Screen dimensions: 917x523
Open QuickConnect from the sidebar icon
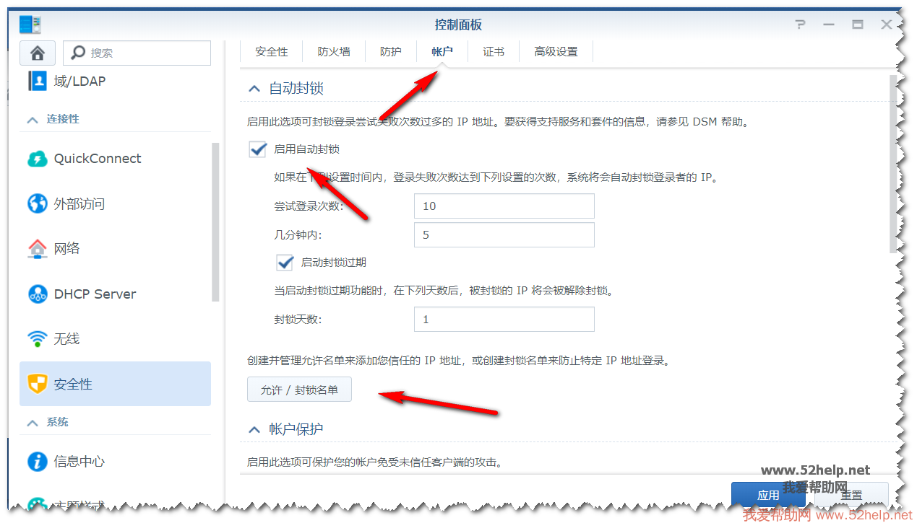[37, 159]
